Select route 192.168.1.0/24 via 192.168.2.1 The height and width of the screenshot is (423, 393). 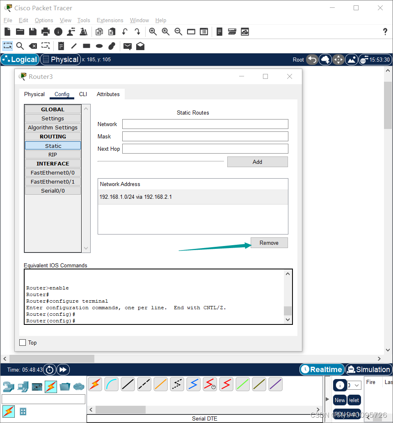(193, 197)
